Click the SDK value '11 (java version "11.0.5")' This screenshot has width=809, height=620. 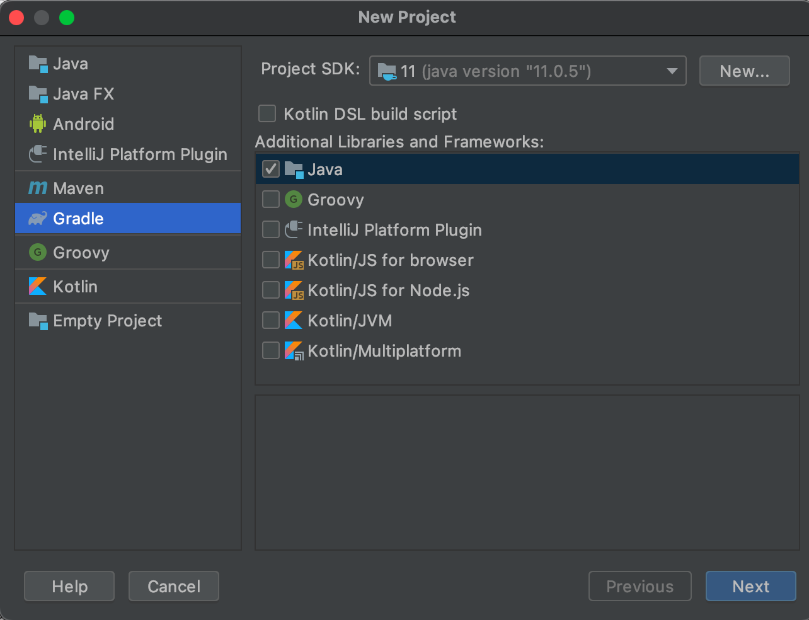[x=496, y=71]
